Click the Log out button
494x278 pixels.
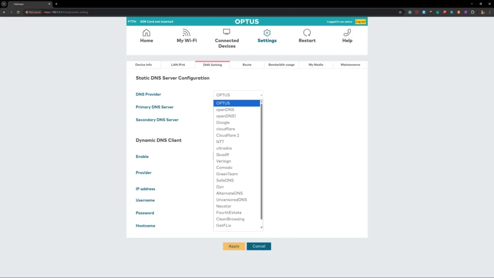point(360,22)
